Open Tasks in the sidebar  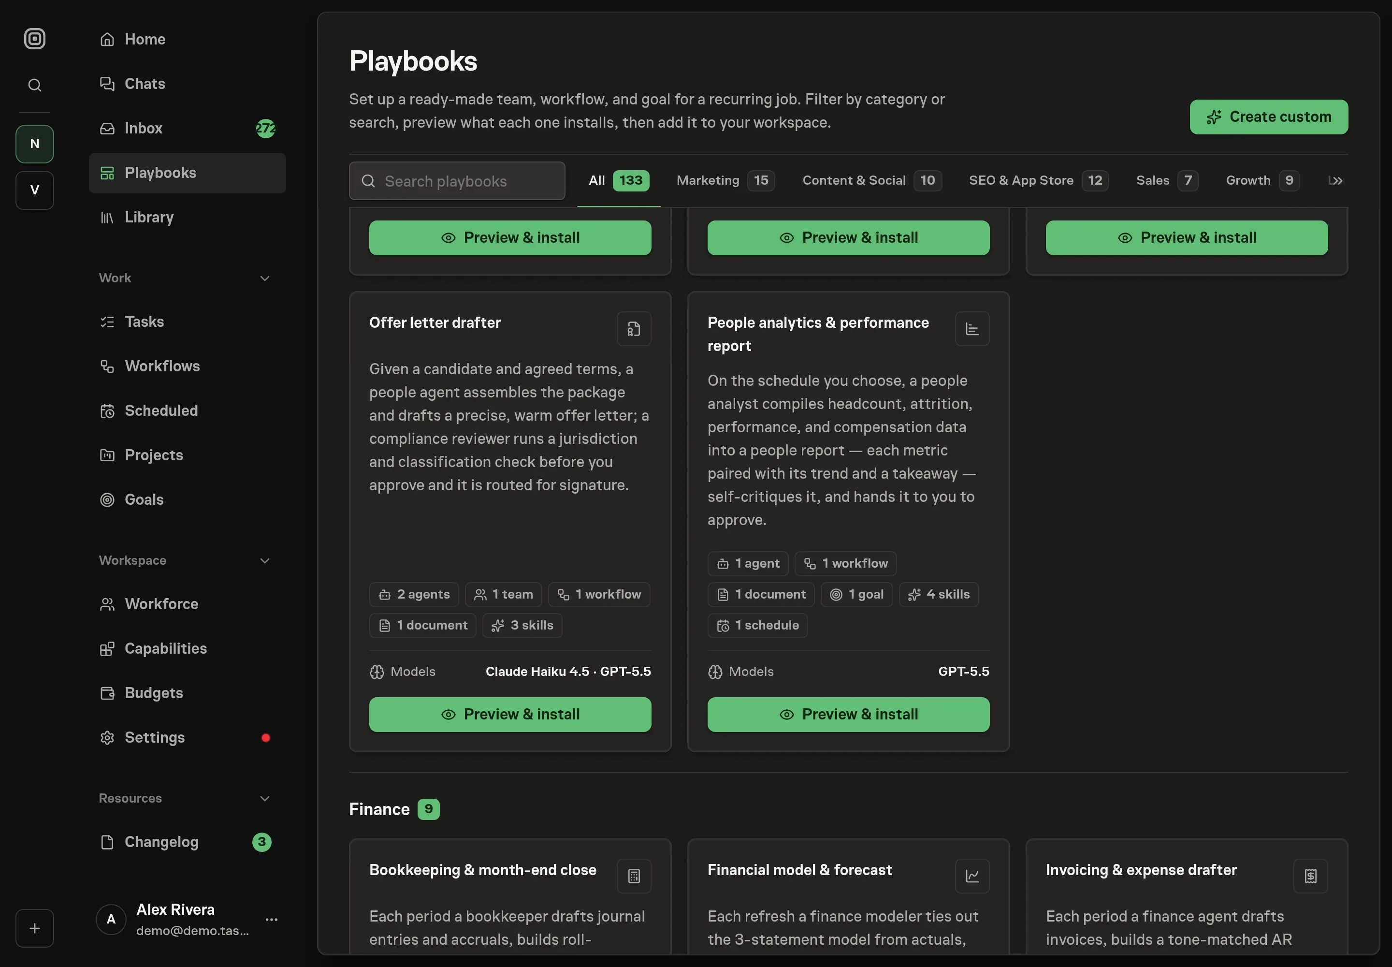point(187,322)
